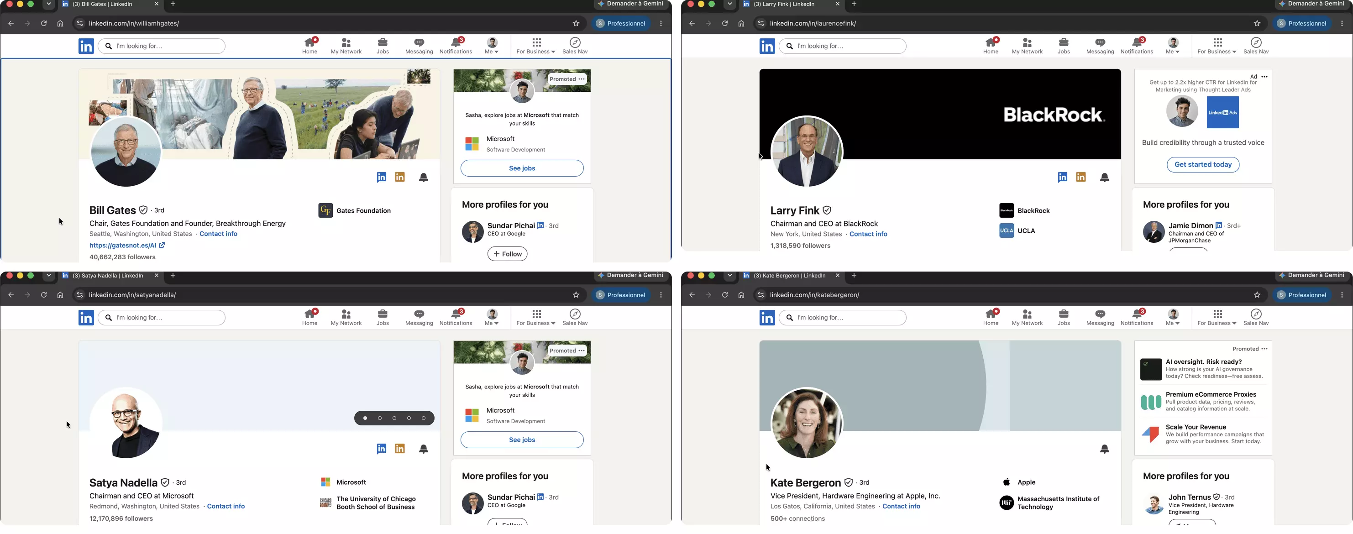Viewport: 1353px width, 534px height.
Task: Open Contact info on Larry Fink's profile
Action: (868, 234)
